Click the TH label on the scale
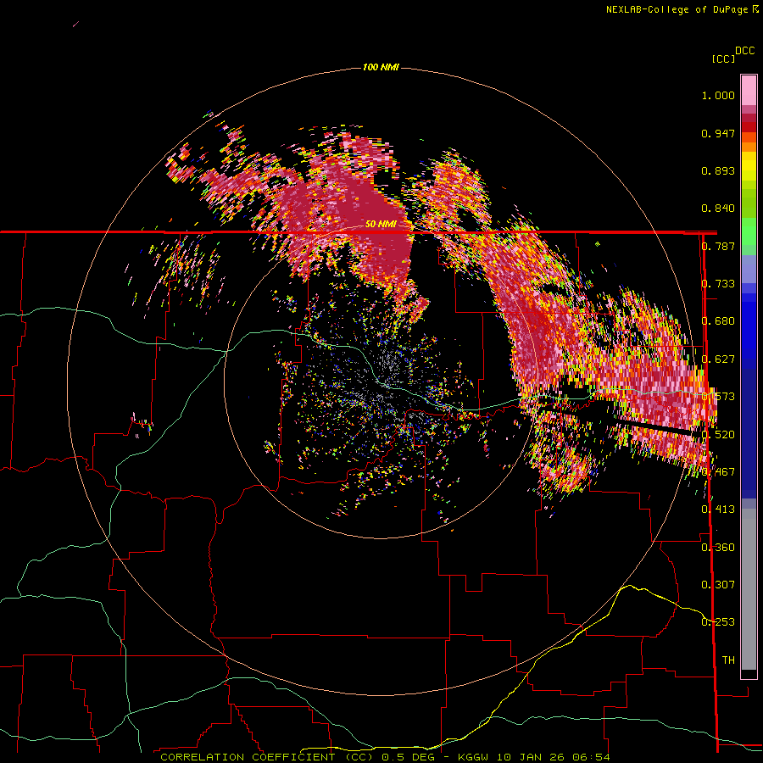 pos(728,660)
